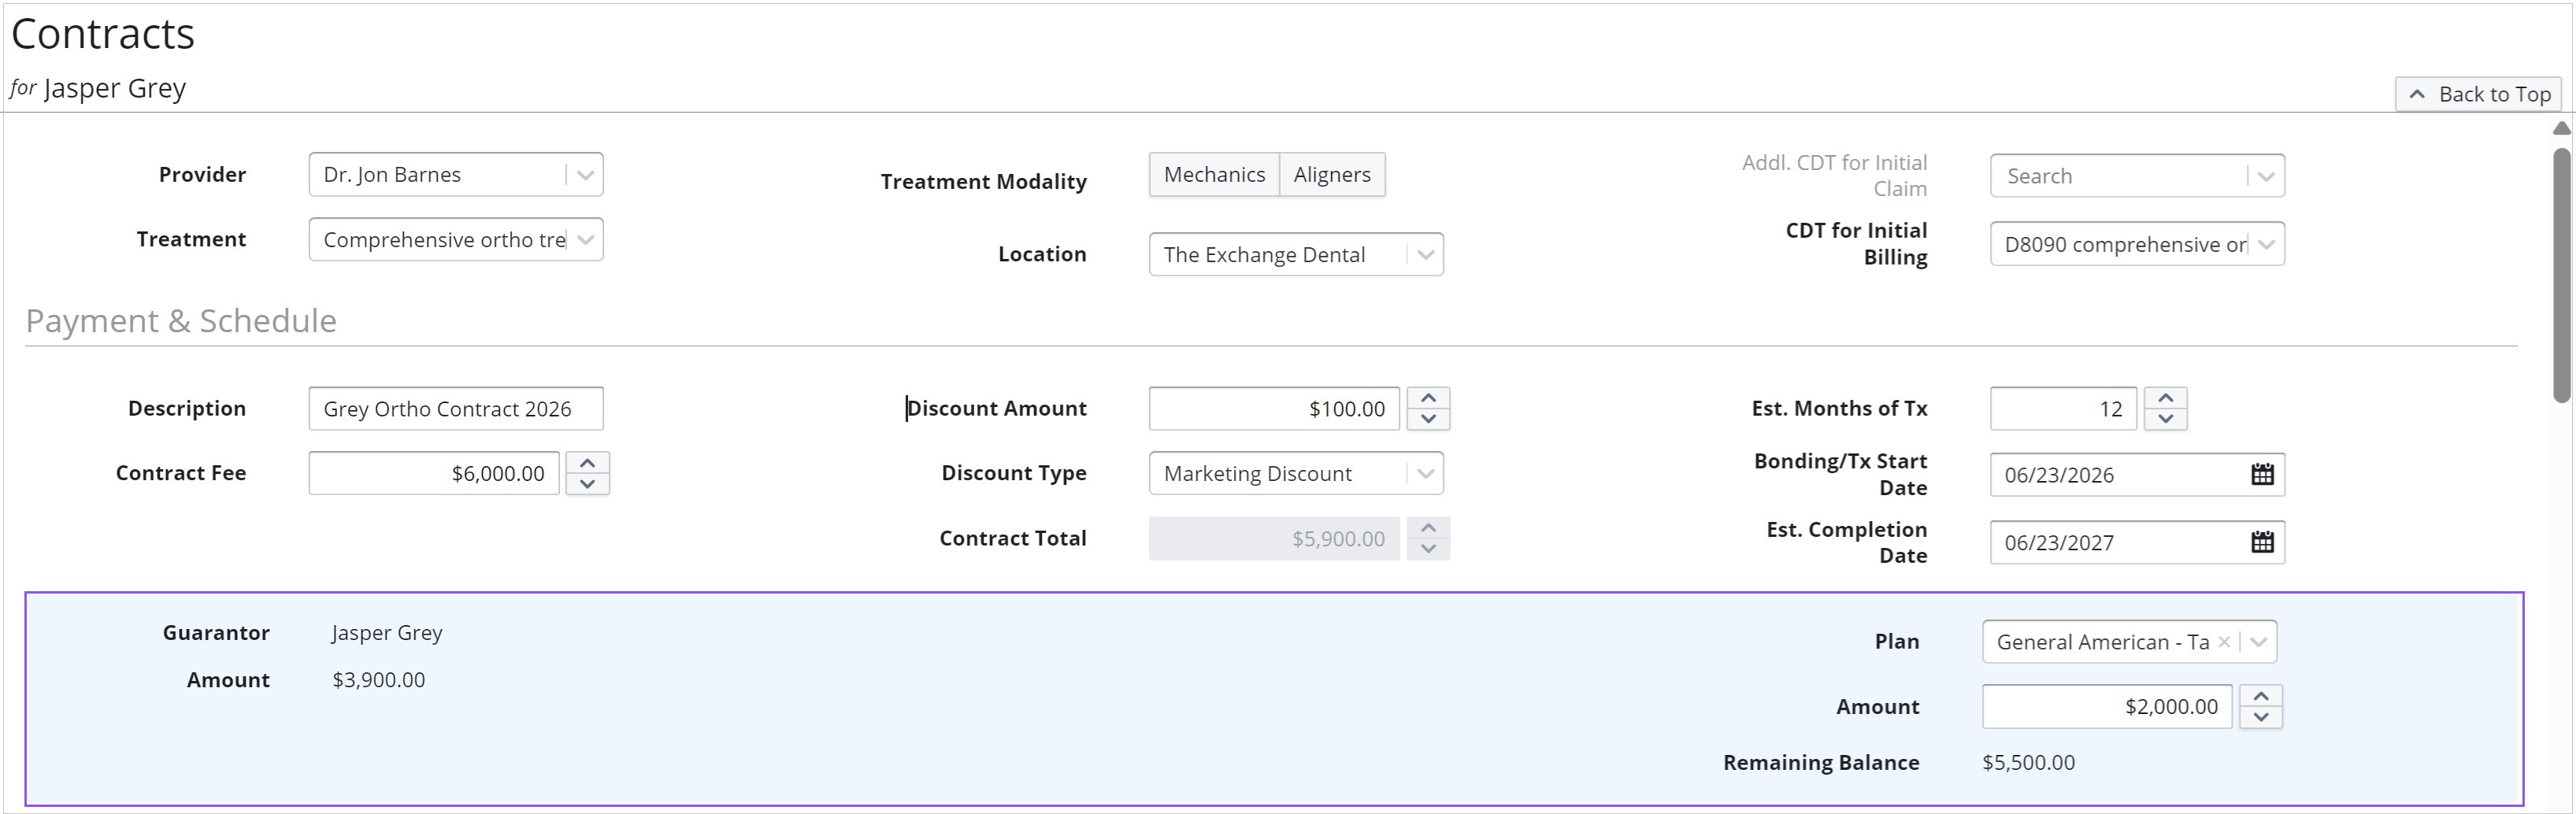Click the Description input field
Viewport: 2576px width, 814px height.
coord(456,409)
